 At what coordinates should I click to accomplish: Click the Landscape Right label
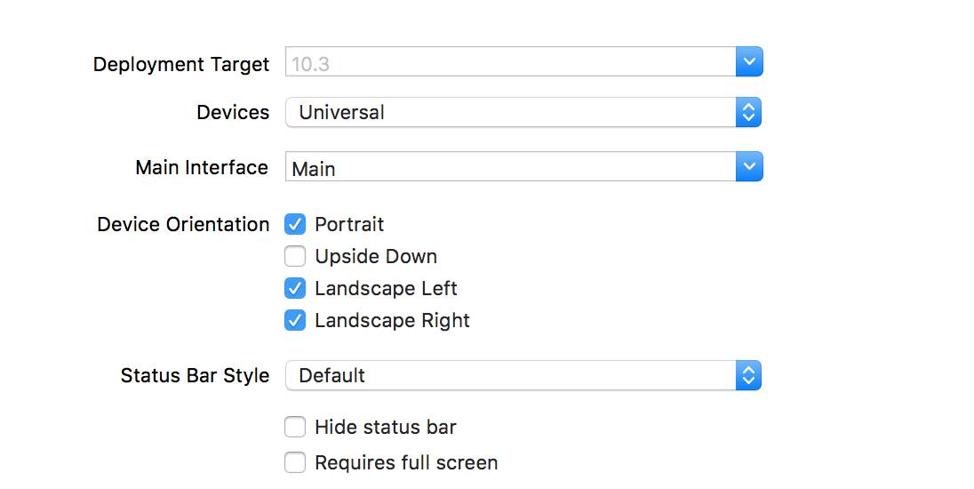392,320
